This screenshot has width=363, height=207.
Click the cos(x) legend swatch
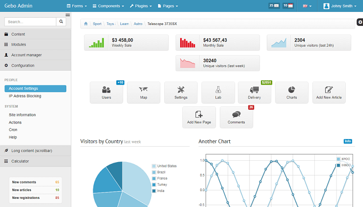(x=338, y=165)
